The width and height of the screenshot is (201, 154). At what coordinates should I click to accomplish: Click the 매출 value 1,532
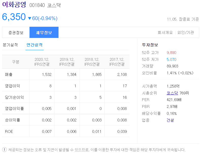(47, 75)
